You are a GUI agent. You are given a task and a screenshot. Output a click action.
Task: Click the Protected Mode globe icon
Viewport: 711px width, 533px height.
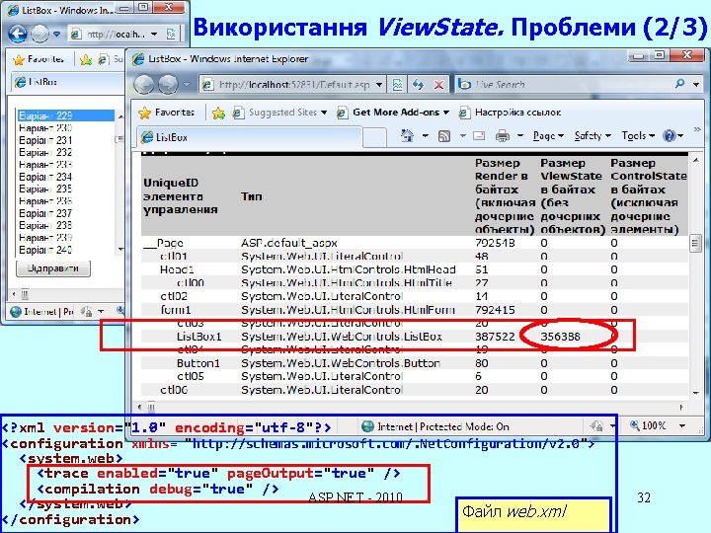tap(367, 426)
